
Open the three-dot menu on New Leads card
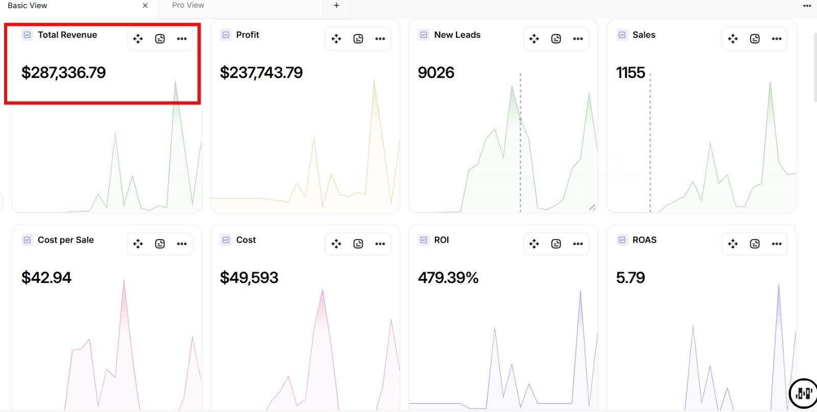[578, 39]
